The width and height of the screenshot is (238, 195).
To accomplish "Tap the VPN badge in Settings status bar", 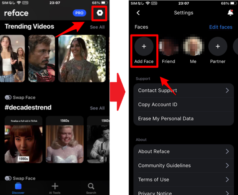I will pos(154,3).
